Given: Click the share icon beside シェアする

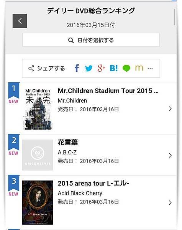Looking at the screenshot, I should coord(31,68).
